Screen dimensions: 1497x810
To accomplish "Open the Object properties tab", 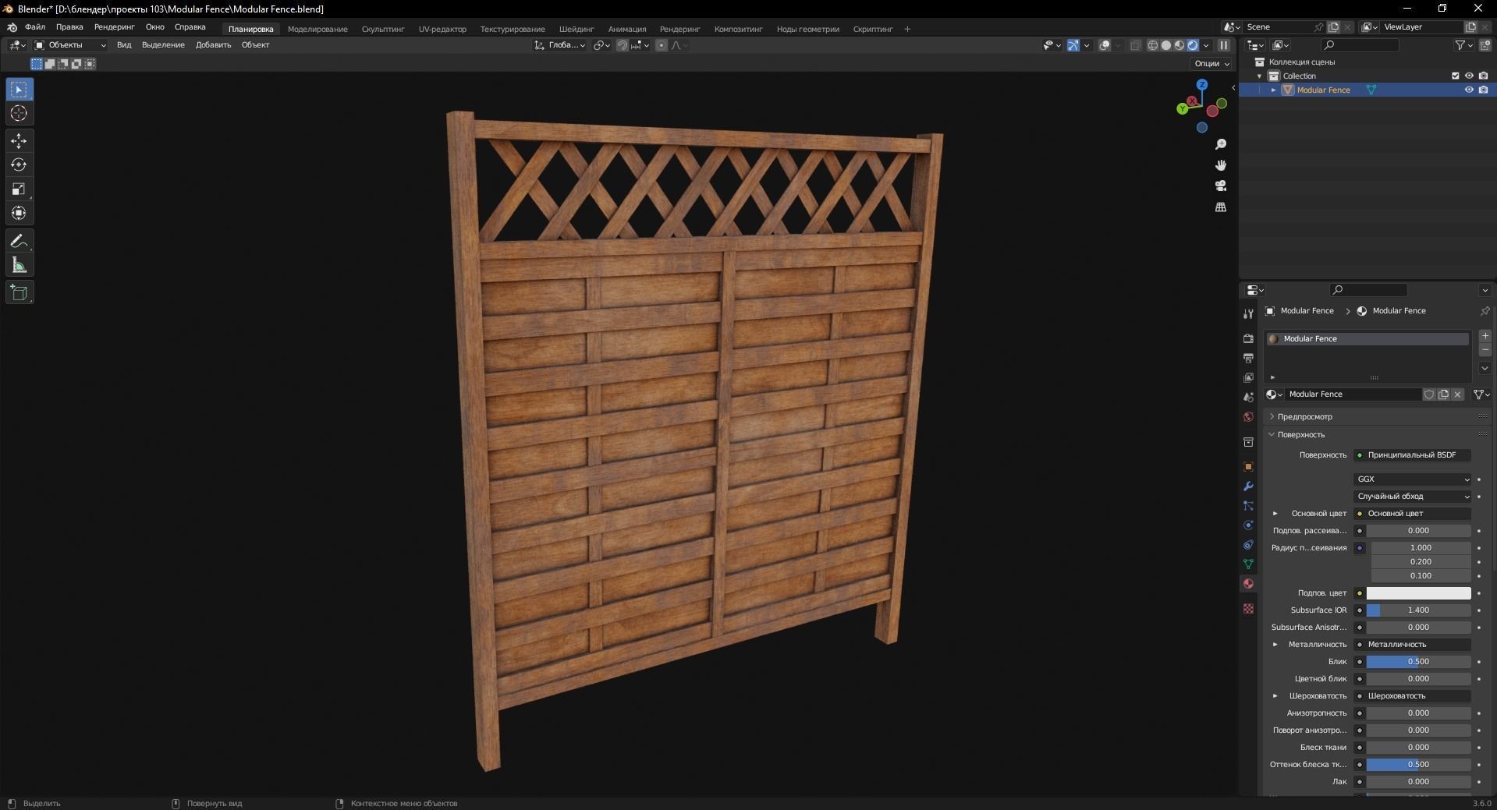I will pos(1248,467).
